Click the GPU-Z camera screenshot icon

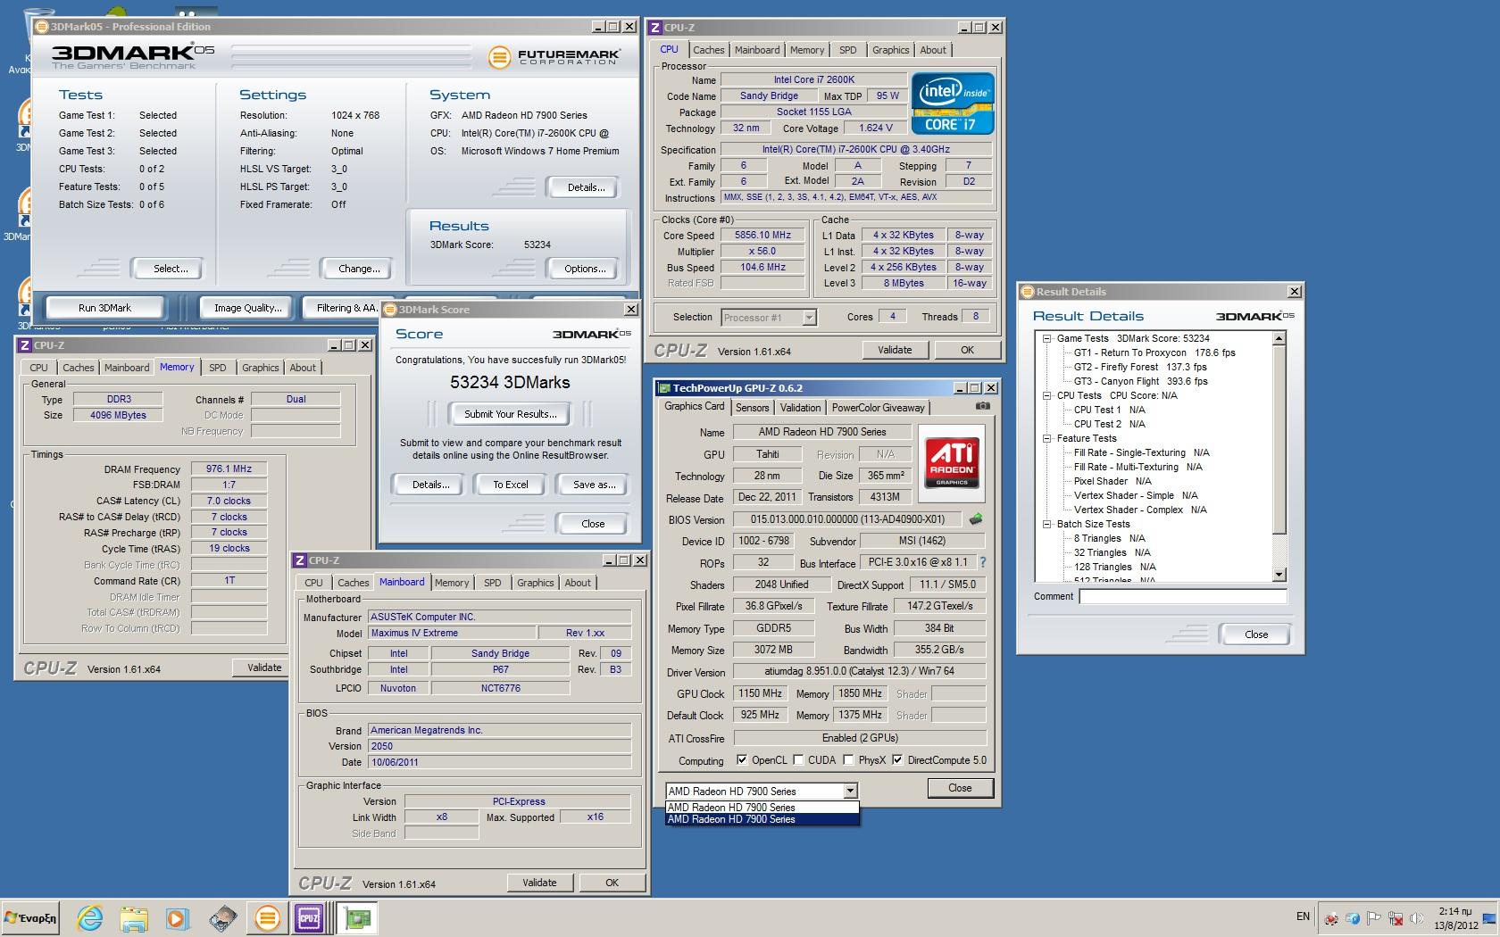(x=983, y=406)
